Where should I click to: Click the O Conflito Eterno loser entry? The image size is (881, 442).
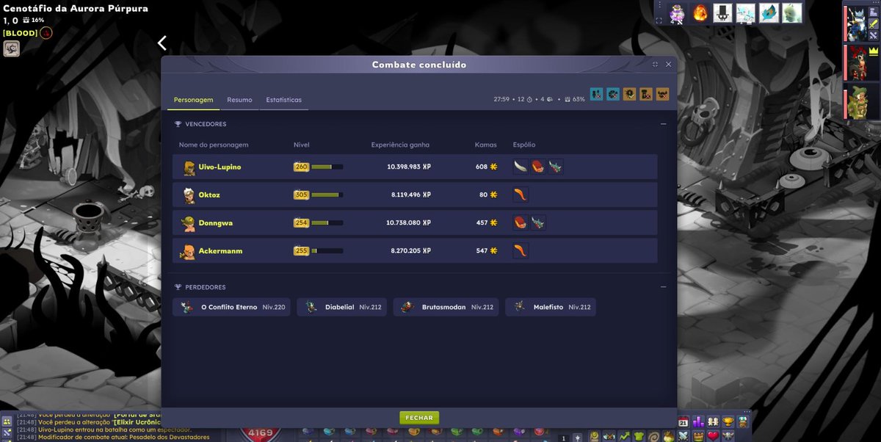(x=232, y=307)
